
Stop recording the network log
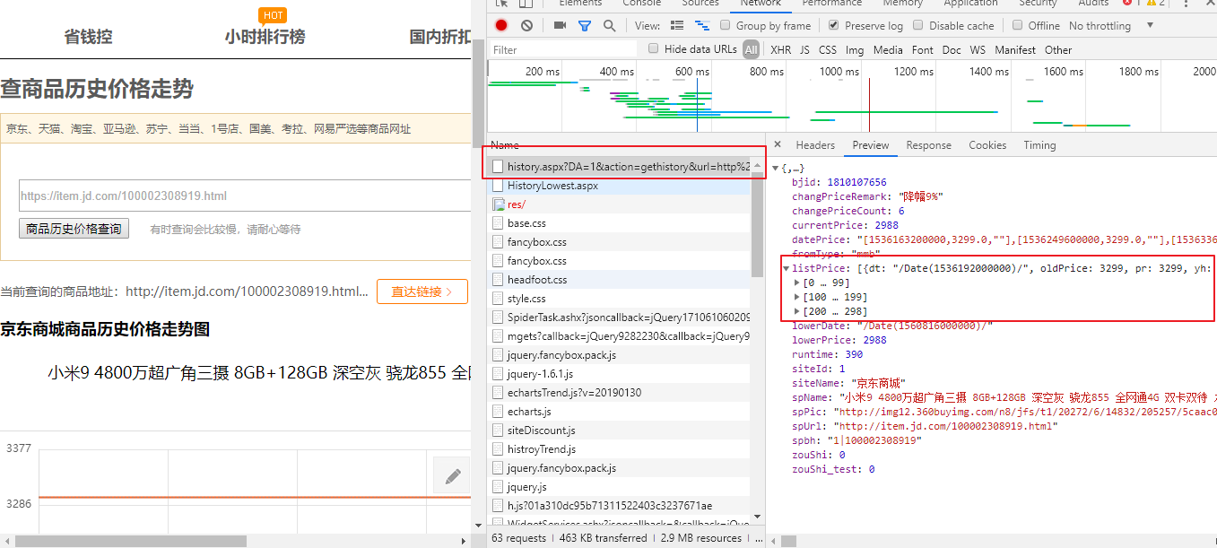(501, 26)
